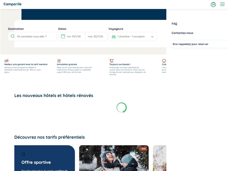Click the bed icon in Voyageurs

[x=114, y=37]
